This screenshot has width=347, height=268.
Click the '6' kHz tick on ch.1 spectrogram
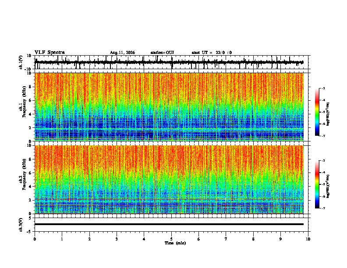(30, 101)
